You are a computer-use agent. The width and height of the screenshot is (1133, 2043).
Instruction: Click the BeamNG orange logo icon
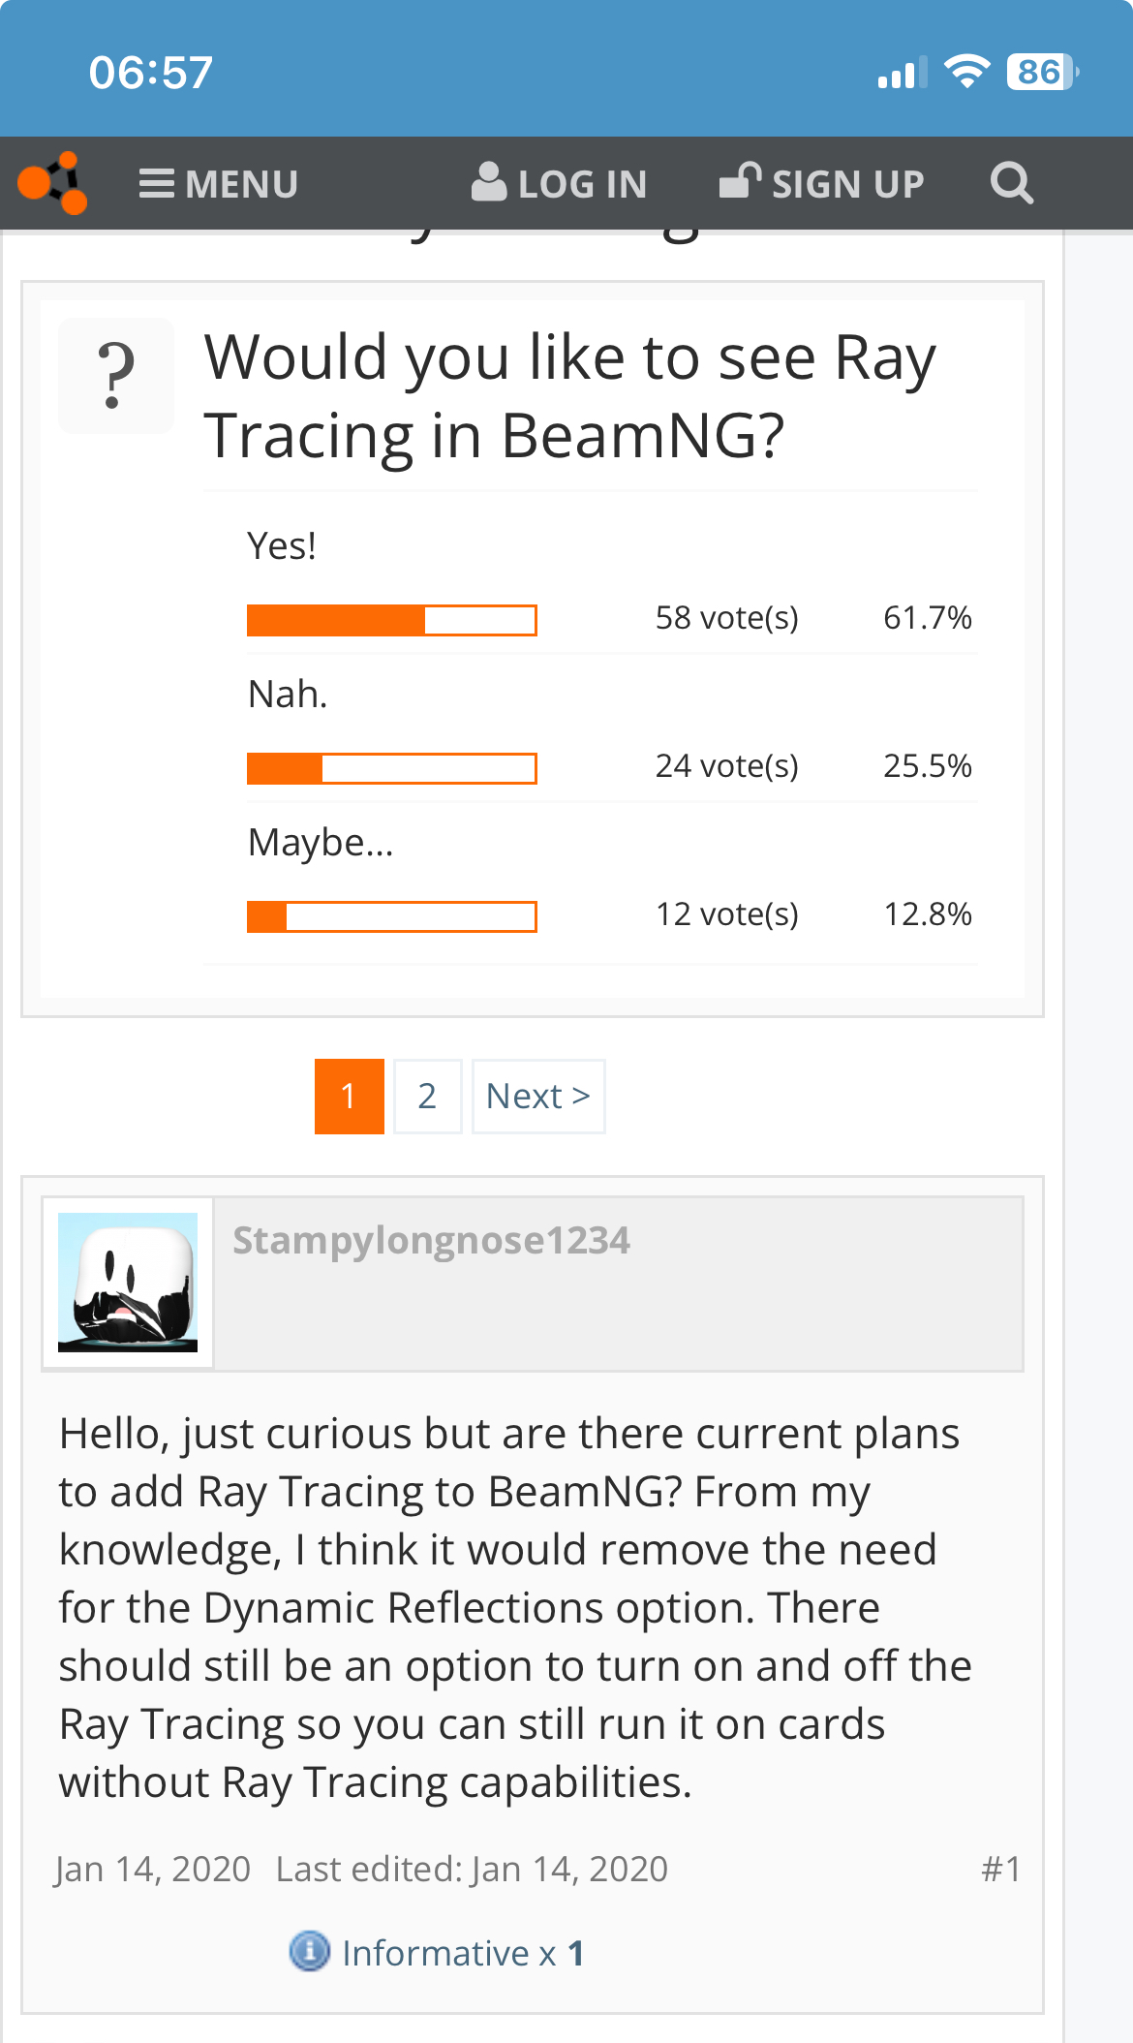pyautogui.click(x=53, y=182)
